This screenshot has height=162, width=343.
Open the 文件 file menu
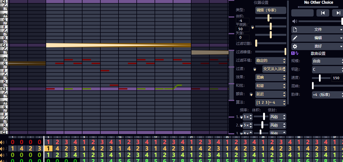pyautogui.click(x=317, y=30)
